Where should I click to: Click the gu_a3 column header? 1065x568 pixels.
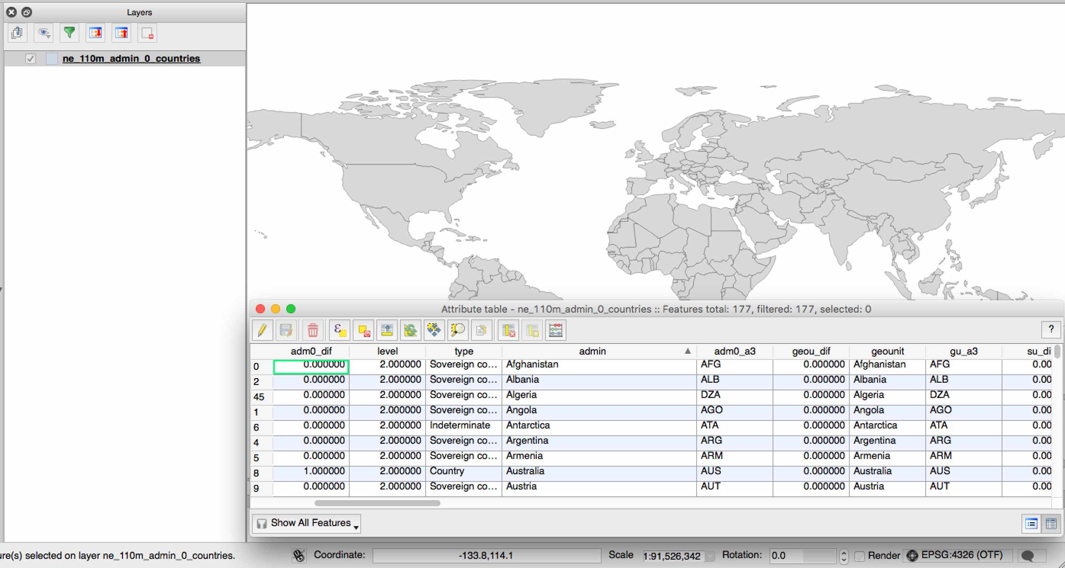964,351
